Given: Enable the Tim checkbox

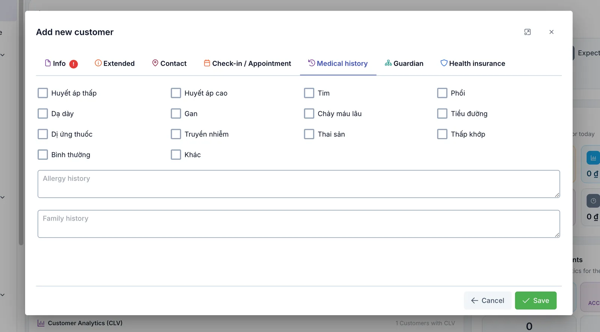Looking at the screenshot, I should point(309,93).
